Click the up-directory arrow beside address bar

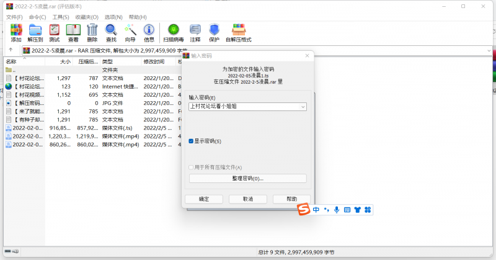[x=11, y=50]
